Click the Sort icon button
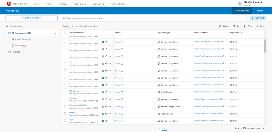 [236, 26]
